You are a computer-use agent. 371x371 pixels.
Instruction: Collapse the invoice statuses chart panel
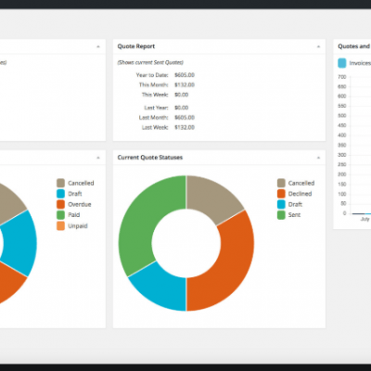[98, 158]
